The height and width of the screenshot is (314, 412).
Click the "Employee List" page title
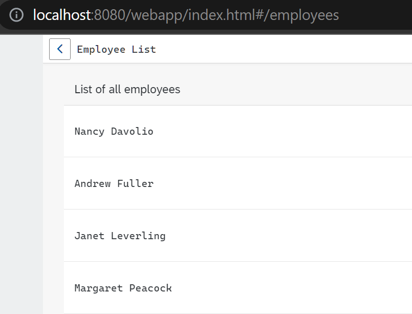pos(116,50)
